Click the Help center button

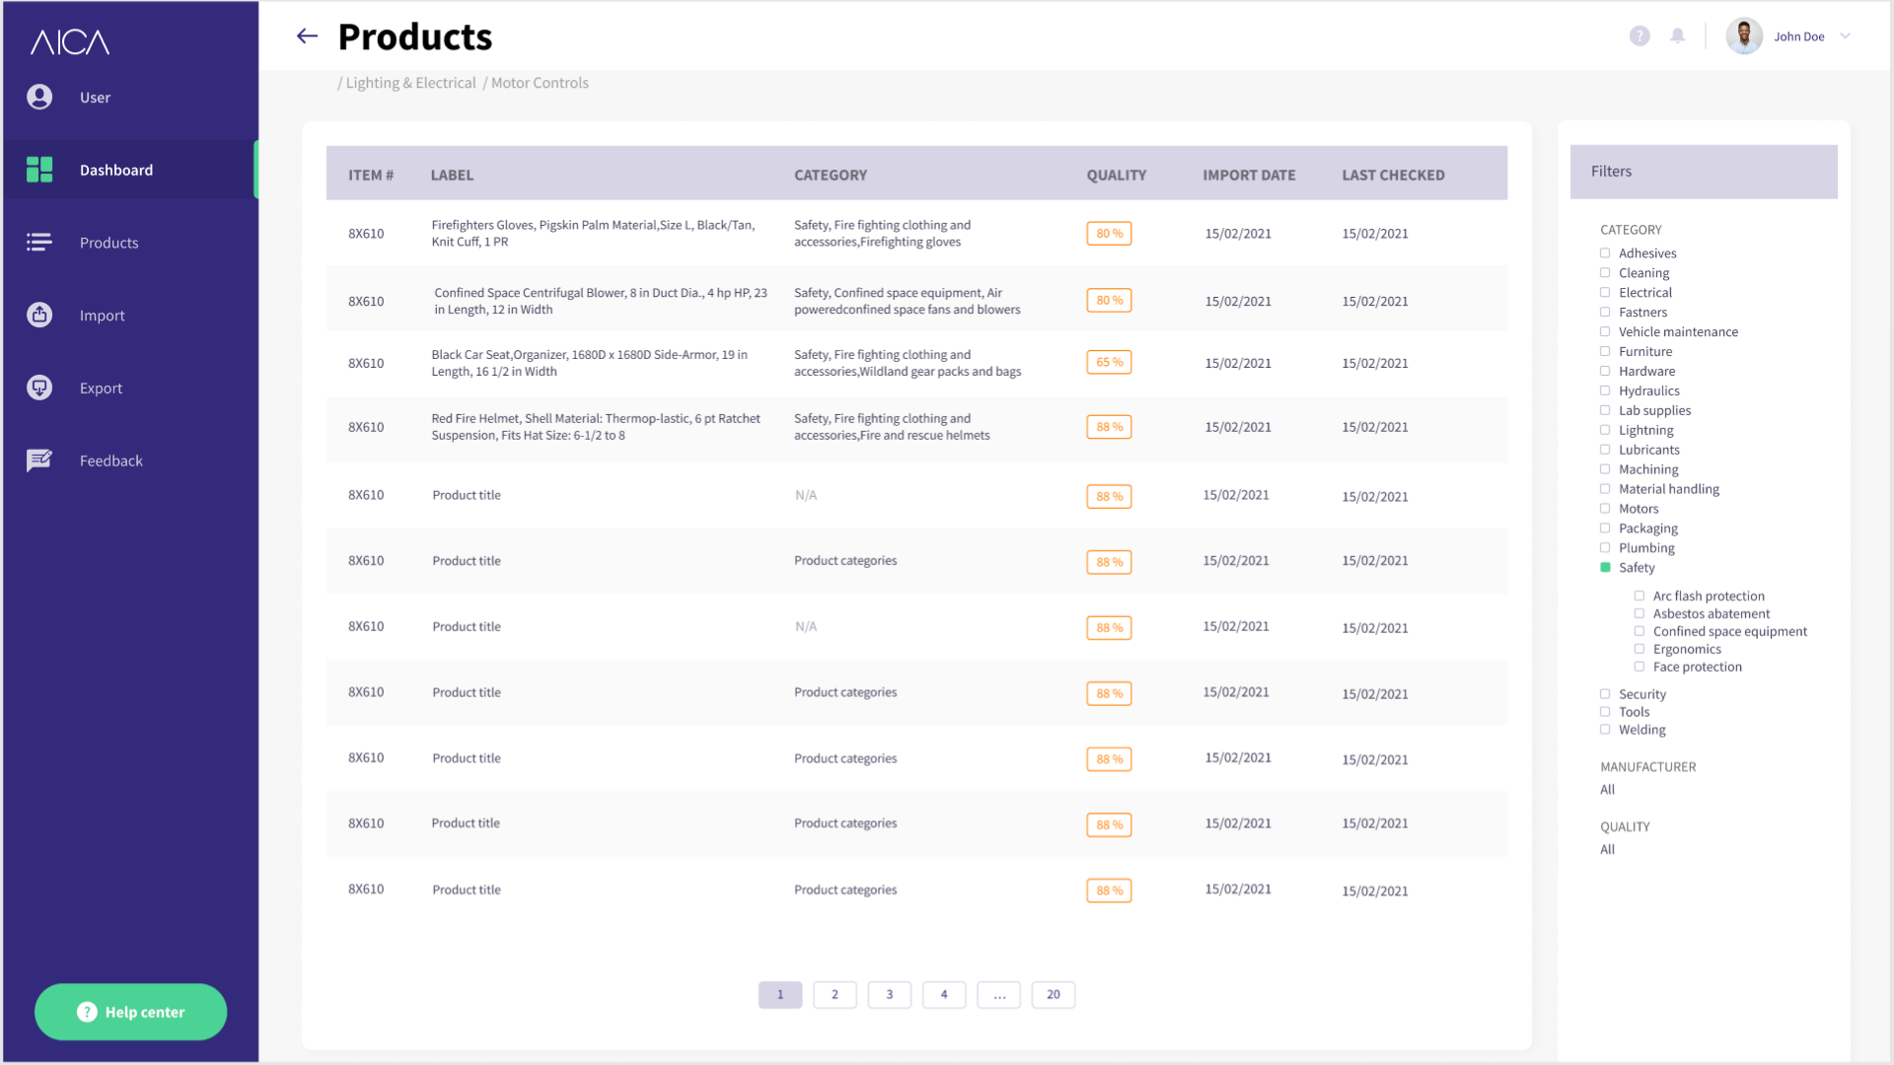tap(130, 1012)
